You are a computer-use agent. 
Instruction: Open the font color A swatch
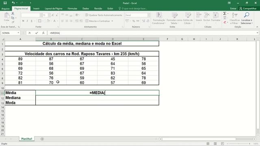point(54,21)
